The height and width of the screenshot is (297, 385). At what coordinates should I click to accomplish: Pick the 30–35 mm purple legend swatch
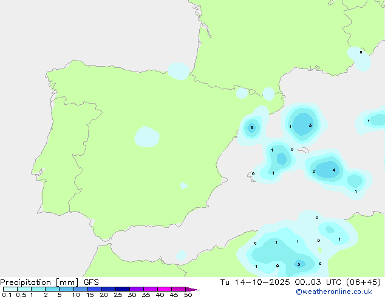137,289
